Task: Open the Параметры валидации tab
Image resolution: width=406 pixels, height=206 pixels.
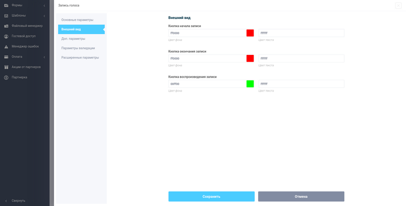Action: tap(78, 48)
